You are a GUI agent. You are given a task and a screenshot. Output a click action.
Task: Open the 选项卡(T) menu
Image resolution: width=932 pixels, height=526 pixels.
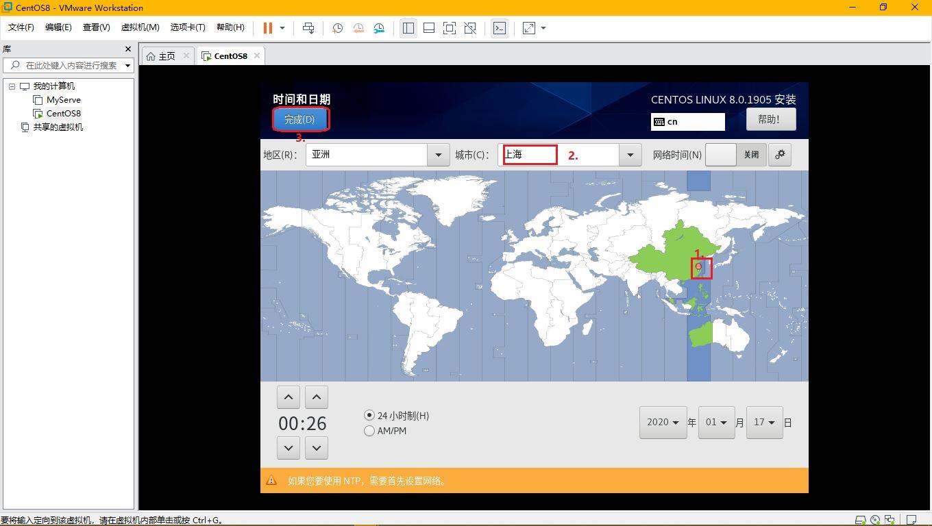pos(188,27)
